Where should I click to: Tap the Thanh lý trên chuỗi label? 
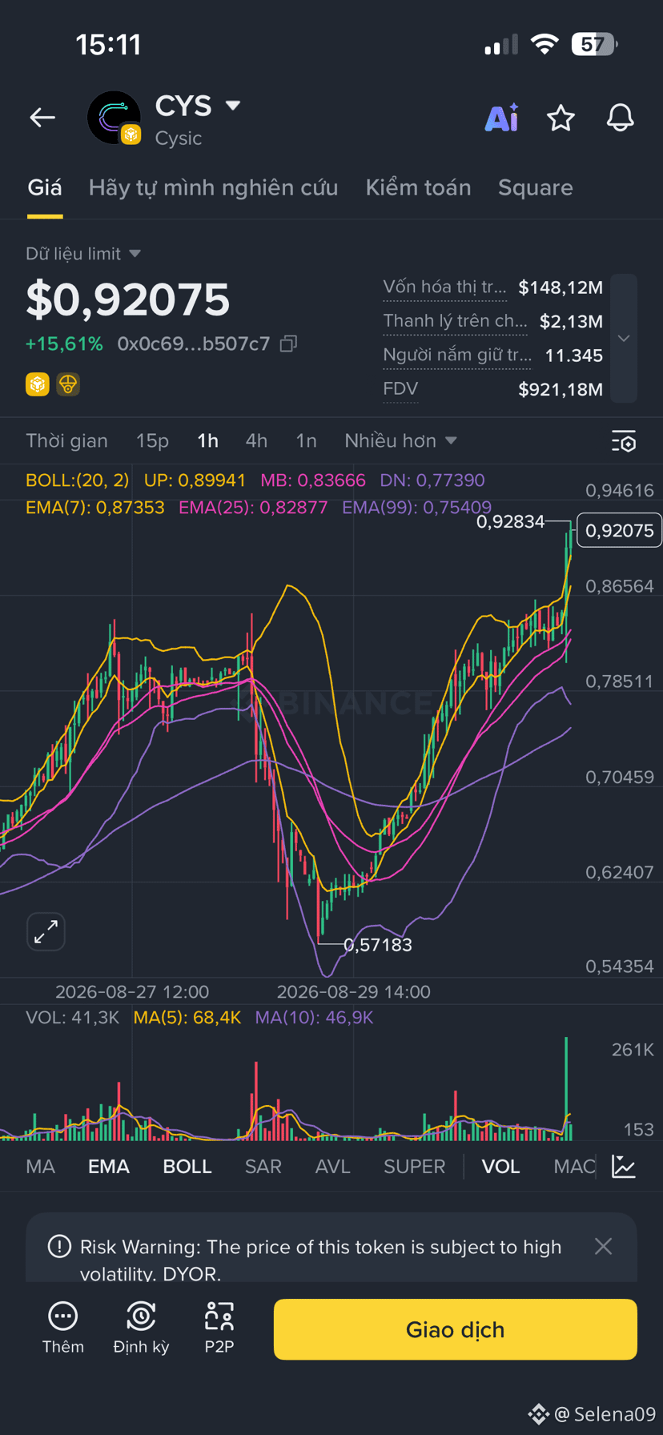455,321
